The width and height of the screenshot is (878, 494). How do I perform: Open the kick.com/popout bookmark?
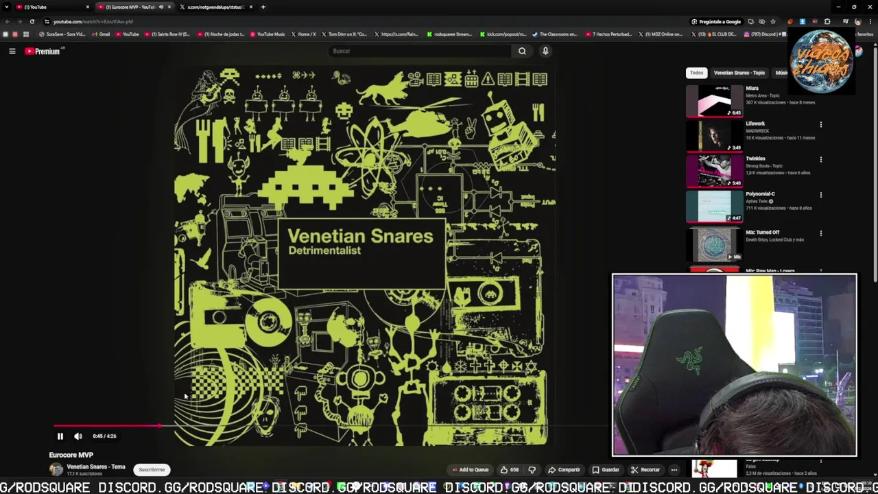[x=504, y=34]
